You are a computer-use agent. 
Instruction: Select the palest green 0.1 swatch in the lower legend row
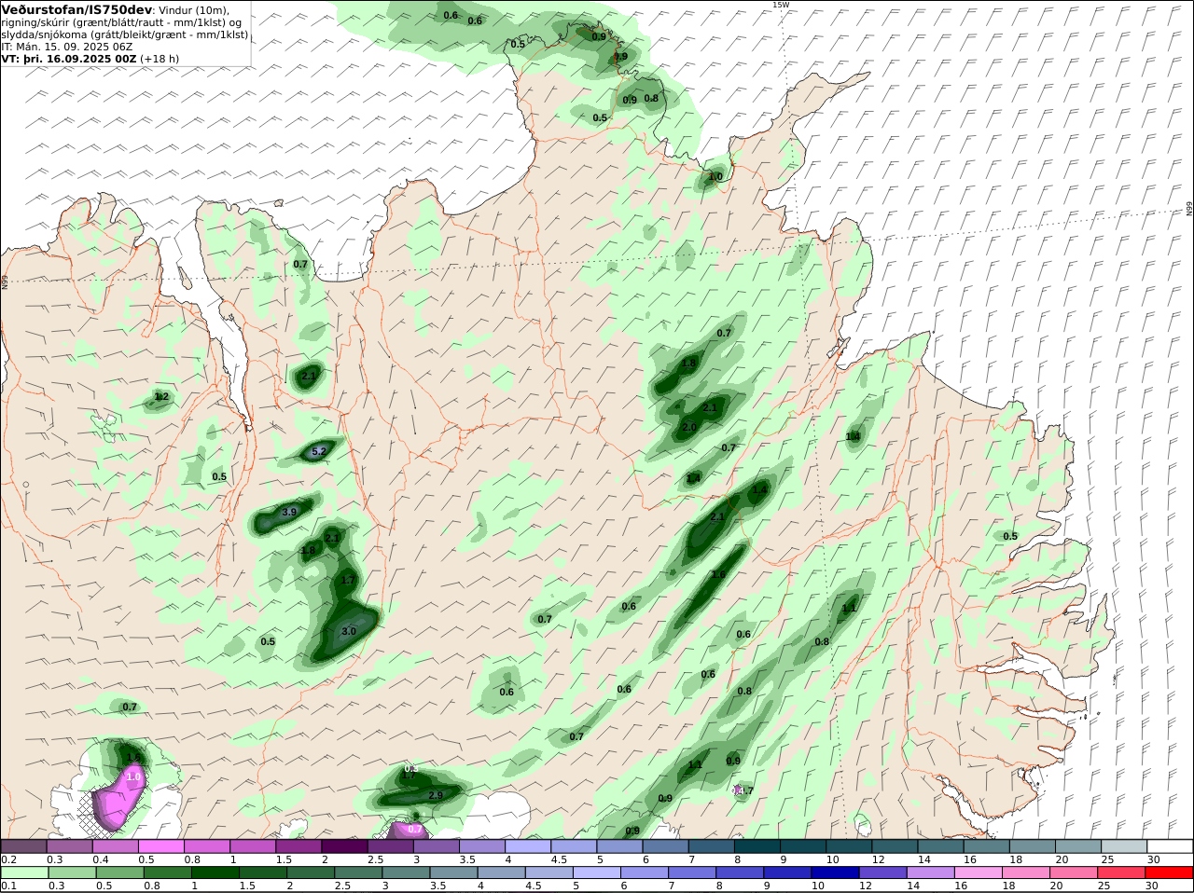coord(23,873)
